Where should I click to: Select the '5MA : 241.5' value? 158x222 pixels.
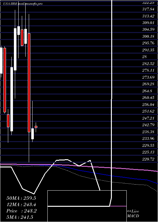tap(20, 217)
